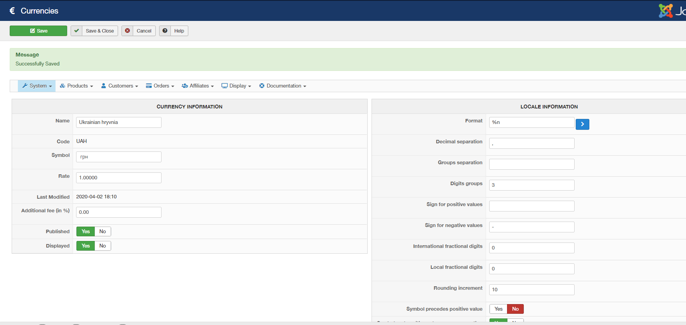
Task: Click the Currency Information heading
Action: pos(189,107)
